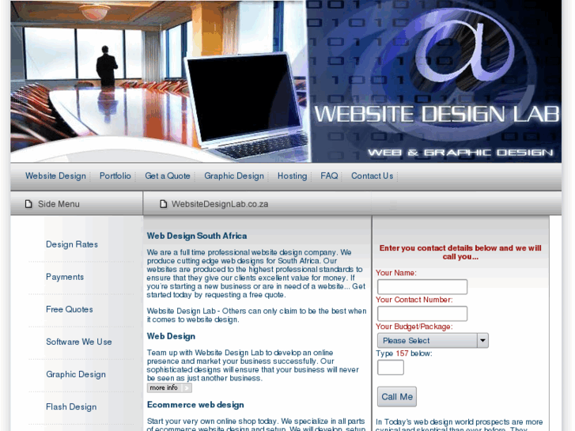The width and height of the screenshot is (575, 431).
Task: Click the page icon beside Side Menu
Action: pyautogui.click(x=28, y=204)
